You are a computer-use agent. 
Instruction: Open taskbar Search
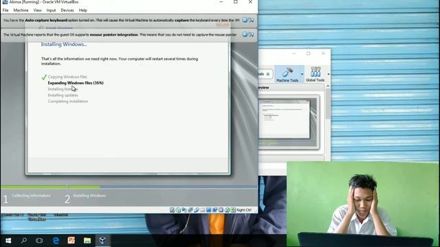pos(24,241)
